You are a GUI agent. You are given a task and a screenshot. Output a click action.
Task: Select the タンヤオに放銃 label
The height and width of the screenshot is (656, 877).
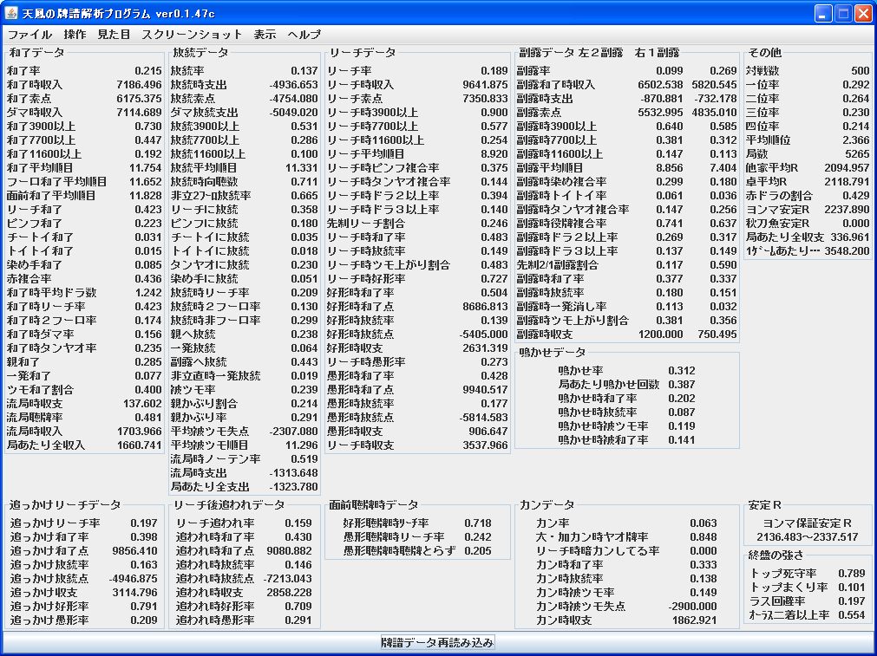pos(209,265)
